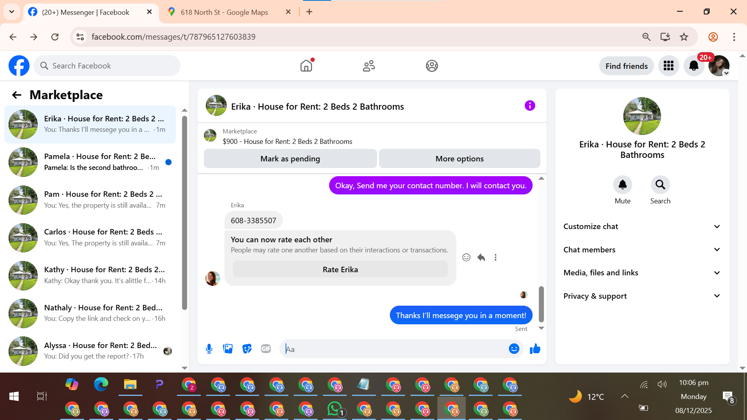Open Alyssa's House for Rent conversation
The image size is (747, 420).
click(90, 351)
